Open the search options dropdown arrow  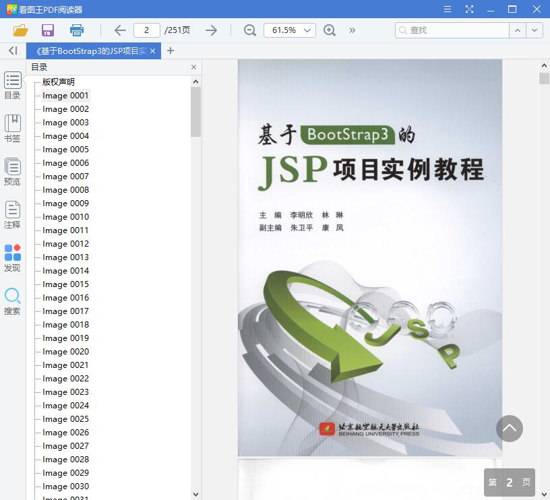point(533,30)
